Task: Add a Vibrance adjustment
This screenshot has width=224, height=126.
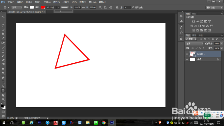Action: pos(210,21)
